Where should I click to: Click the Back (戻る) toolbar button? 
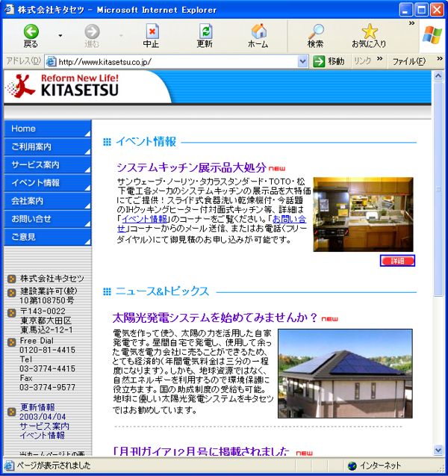pos(31,35)
